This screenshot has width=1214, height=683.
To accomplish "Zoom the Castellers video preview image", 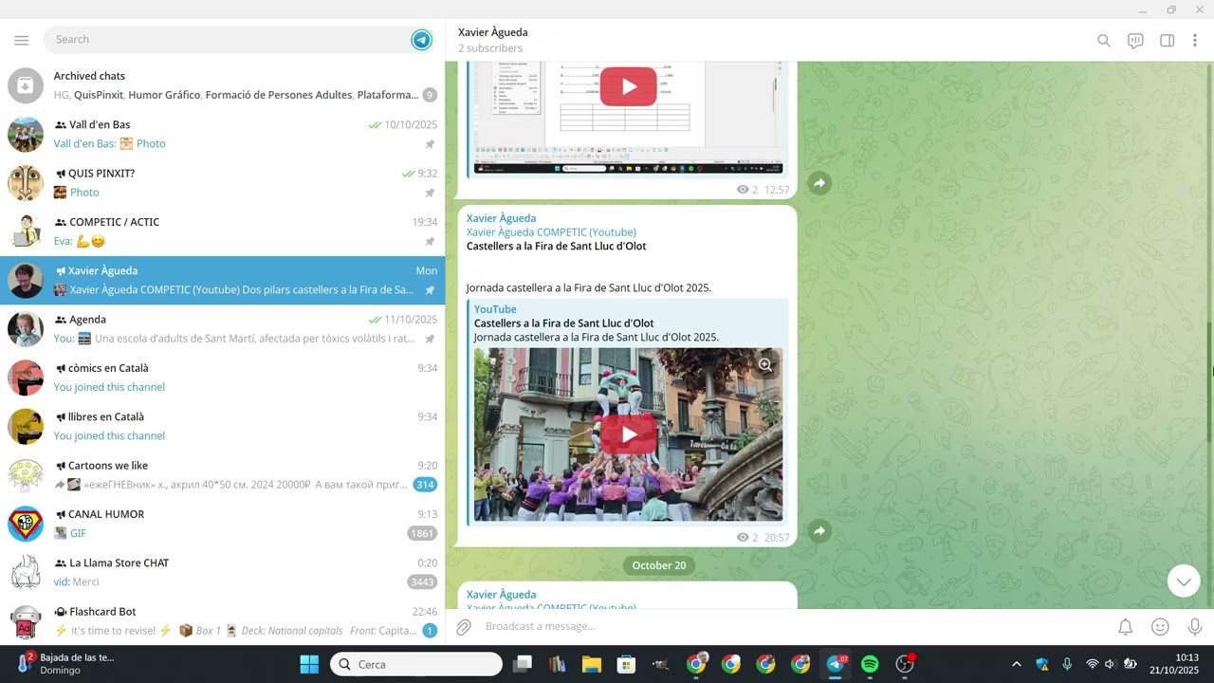I will click(x=765, y=364).
